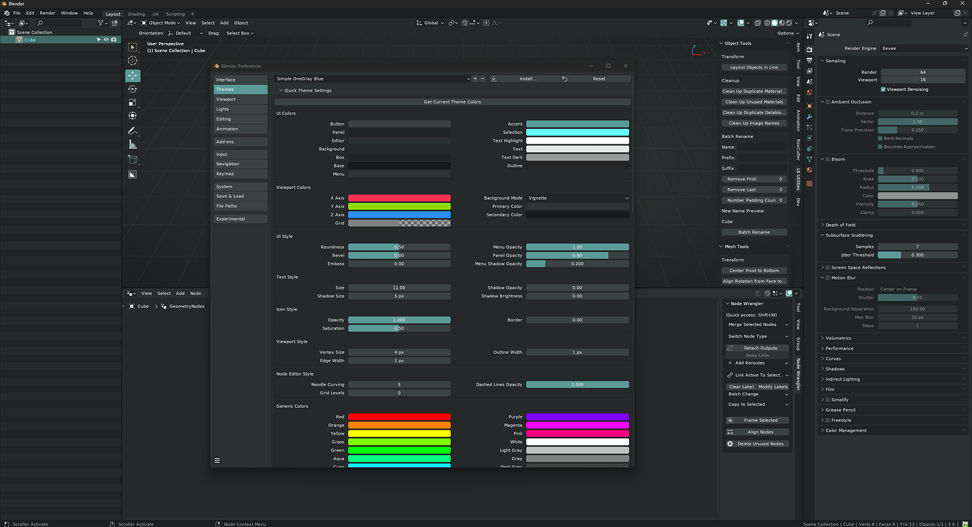Image resolution: width=972 pixels, height=527 pixels.
Task: Select the Transform tool
Action: tap(132, 116)
